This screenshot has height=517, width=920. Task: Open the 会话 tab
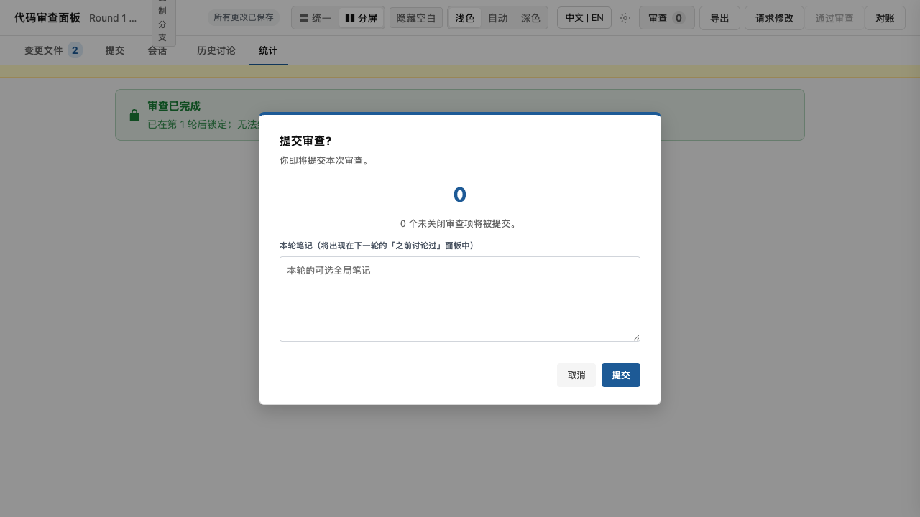coord(157,50)
